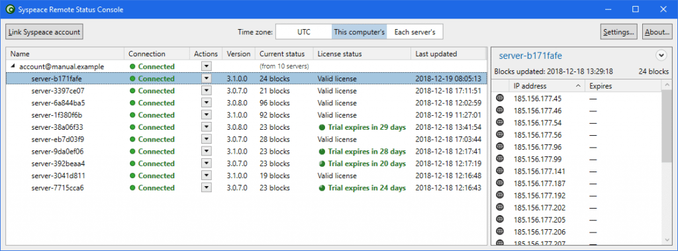Click trial pie icon for server-38a06f33
Viewport: 678px width, 251px height.
pyautogui.click(x=322, y=127)
